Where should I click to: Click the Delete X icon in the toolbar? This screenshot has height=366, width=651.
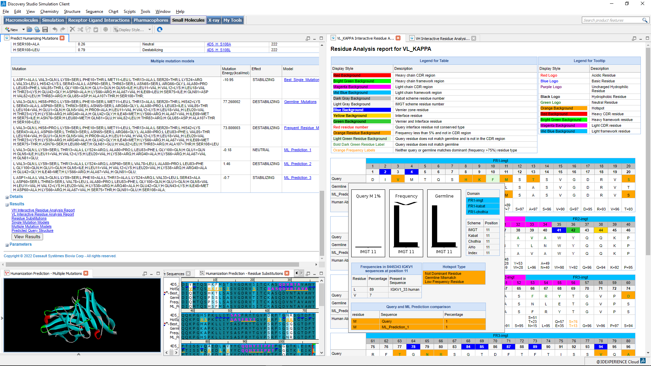click(x=72, y=30)
